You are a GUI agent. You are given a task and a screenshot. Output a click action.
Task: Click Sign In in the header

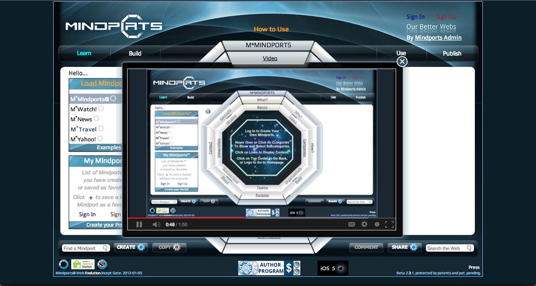point(415,17)
